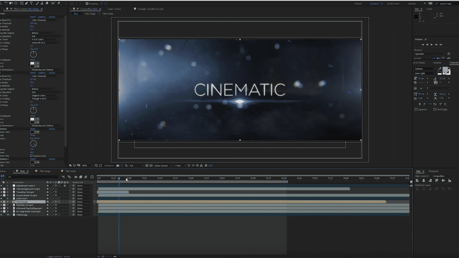The image size is (459, 258).
Task: Select the Clone Stamp tool
Action: tap(42, 3)
